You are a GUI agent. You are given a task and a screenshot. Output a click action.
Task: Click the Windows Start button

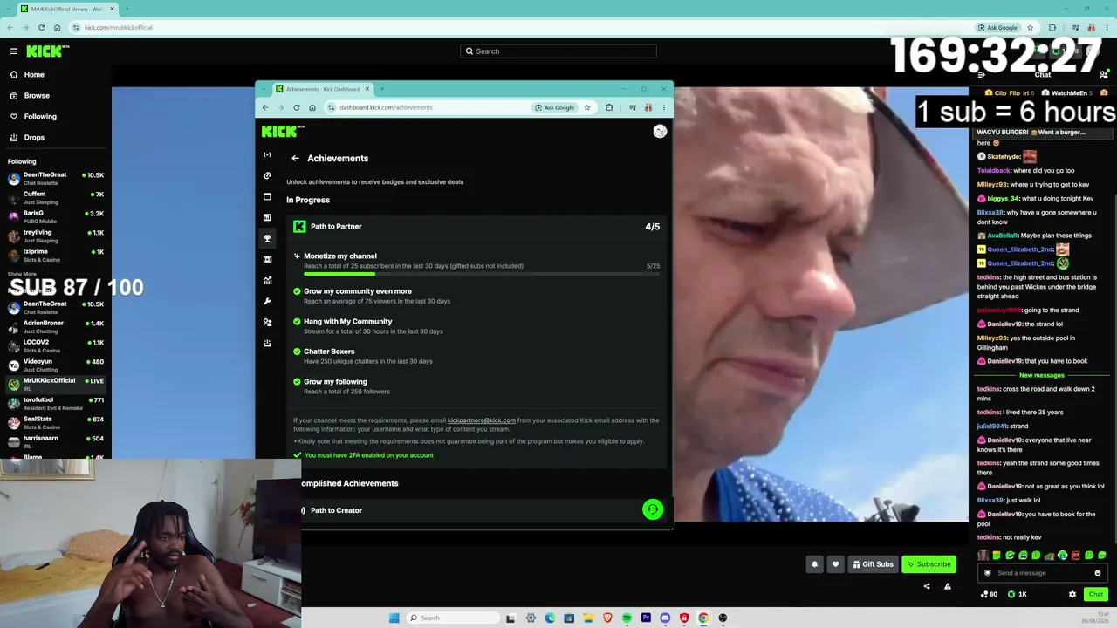tap(394, 618)
